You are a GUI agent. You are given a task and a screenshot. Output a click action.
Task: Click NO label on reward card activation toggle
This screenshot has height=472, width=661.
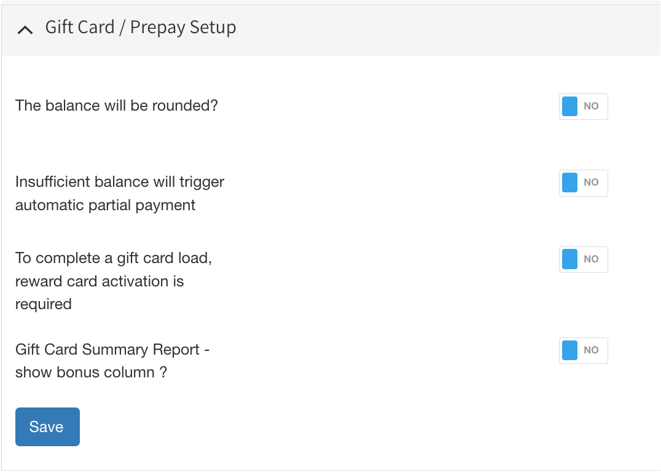coord(591,259)
